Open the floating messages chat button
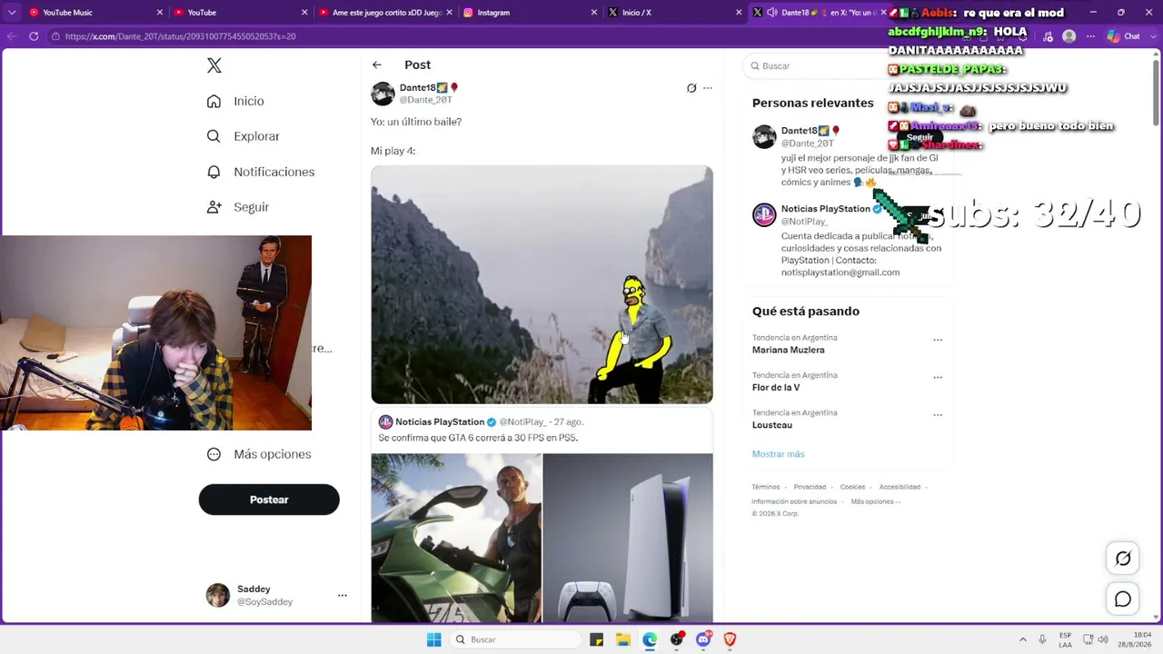1163x654 pixels. 1123,599
